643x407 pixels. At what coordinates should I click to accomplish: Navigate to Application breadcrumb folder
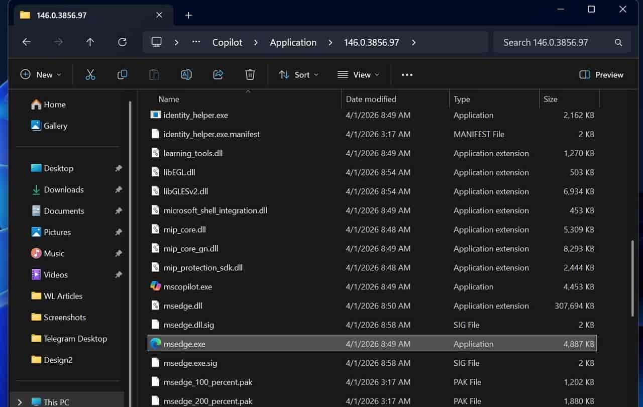point(293,43)
